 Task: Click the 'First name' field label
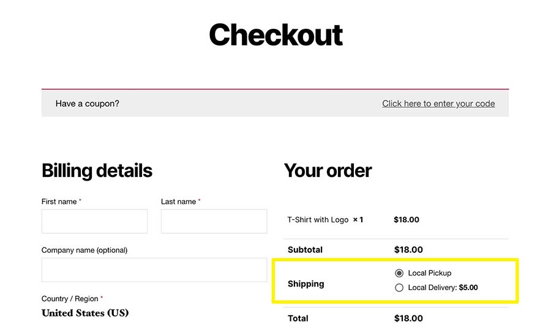tap(59, 201)
